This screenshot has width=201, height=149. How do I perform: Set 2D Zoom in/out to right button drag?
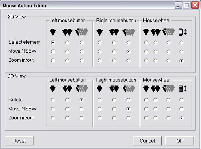point(129,61)
